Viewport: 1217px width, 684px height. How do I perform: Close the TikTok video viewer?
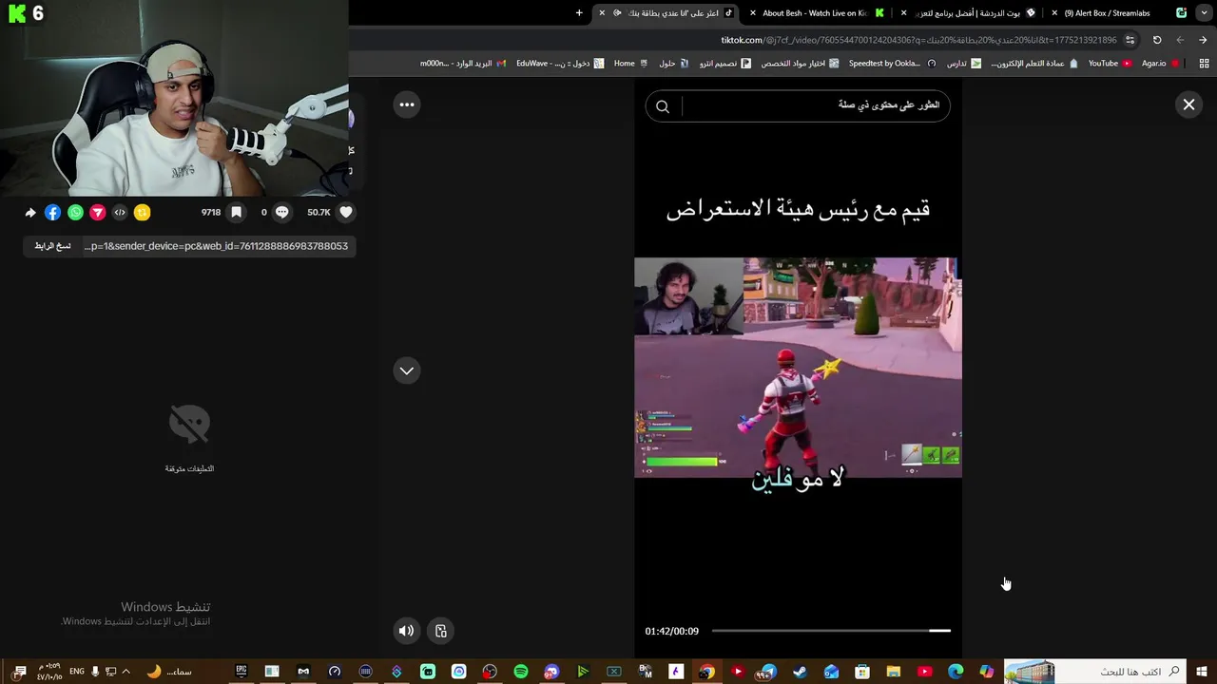tap(1188, 105)
